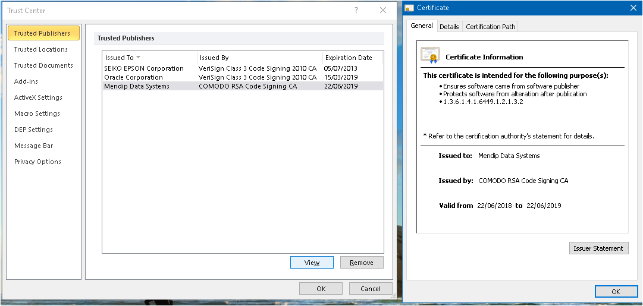Screen dimensions: 643x306
Task: Click the sort arrow next to Issued To
Action: click(138, 58)
